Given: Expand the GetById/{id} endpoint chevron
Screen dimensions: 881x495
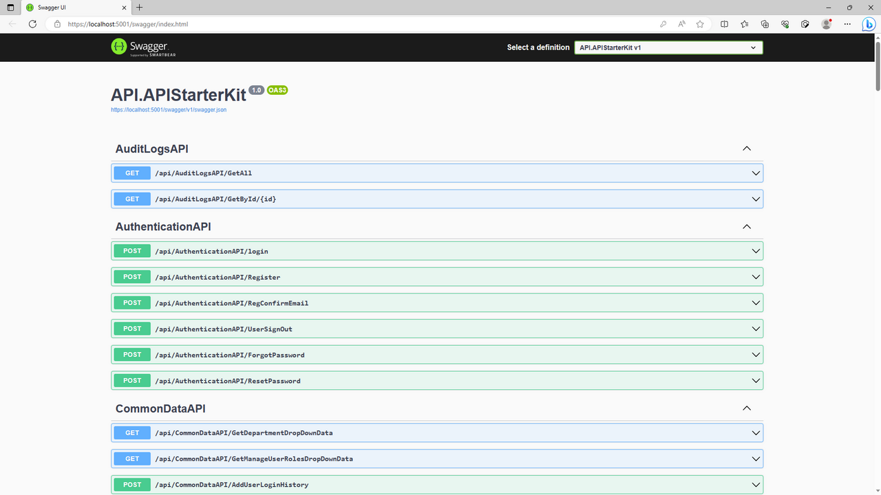Looking at the screenshot, I should [756, 199].
